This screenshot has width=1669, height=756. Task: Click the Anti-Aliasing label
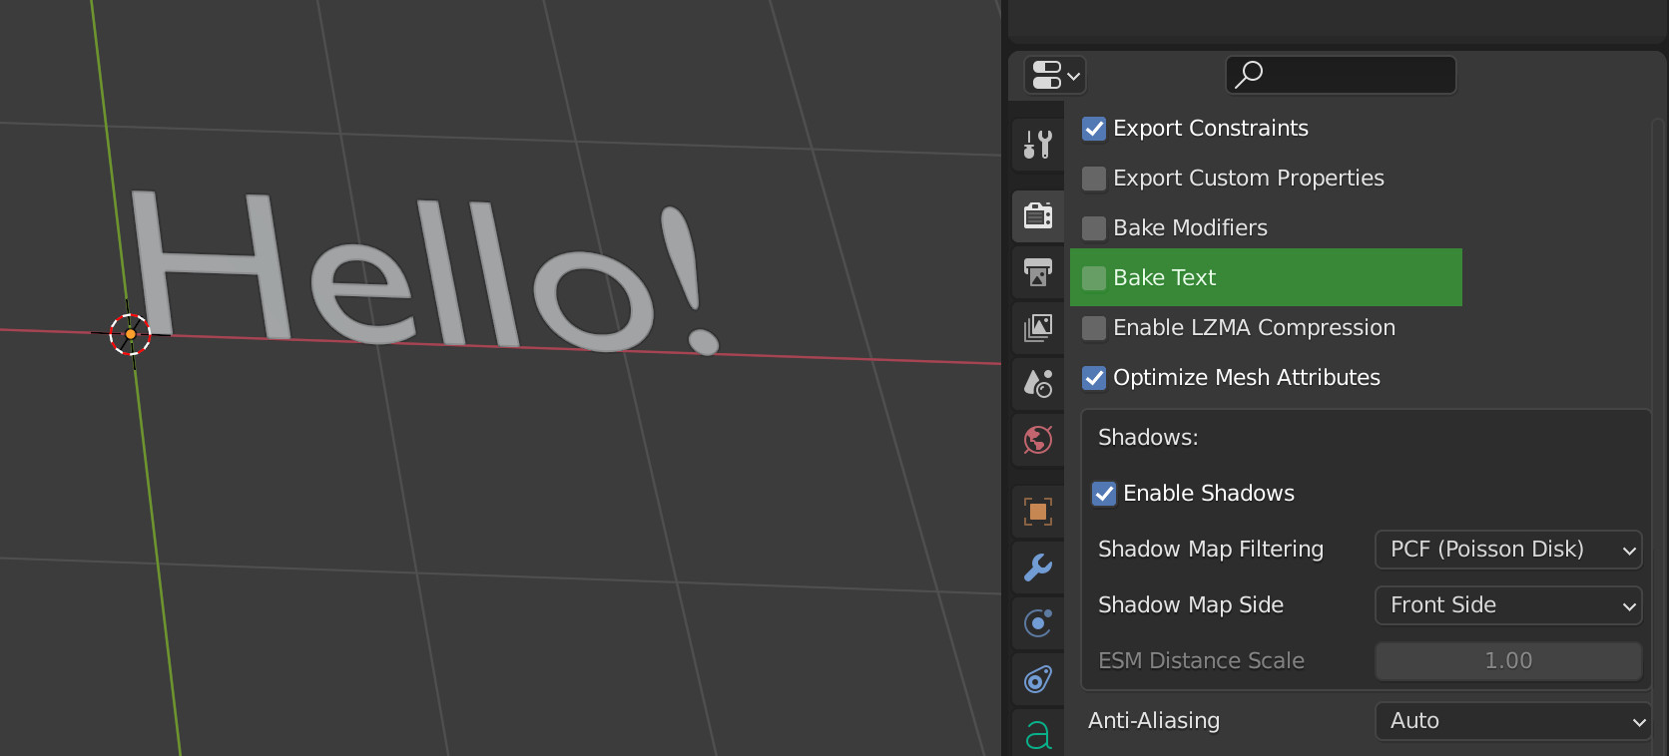pyautogui.click(x=1154, y=721)
